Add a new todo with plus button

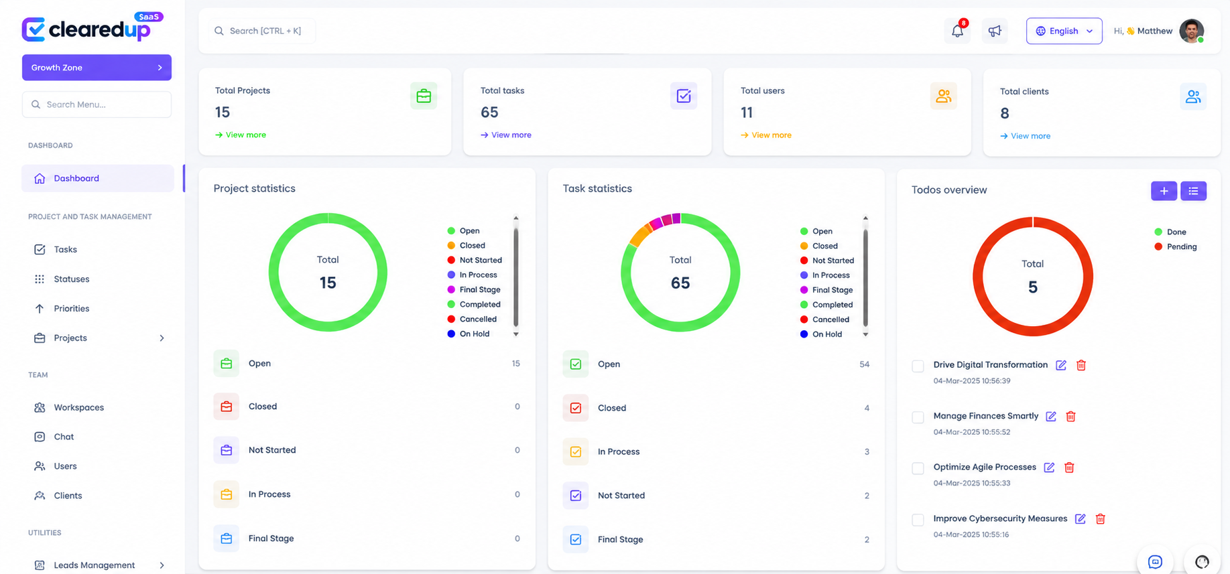(x=1164, y=191)
